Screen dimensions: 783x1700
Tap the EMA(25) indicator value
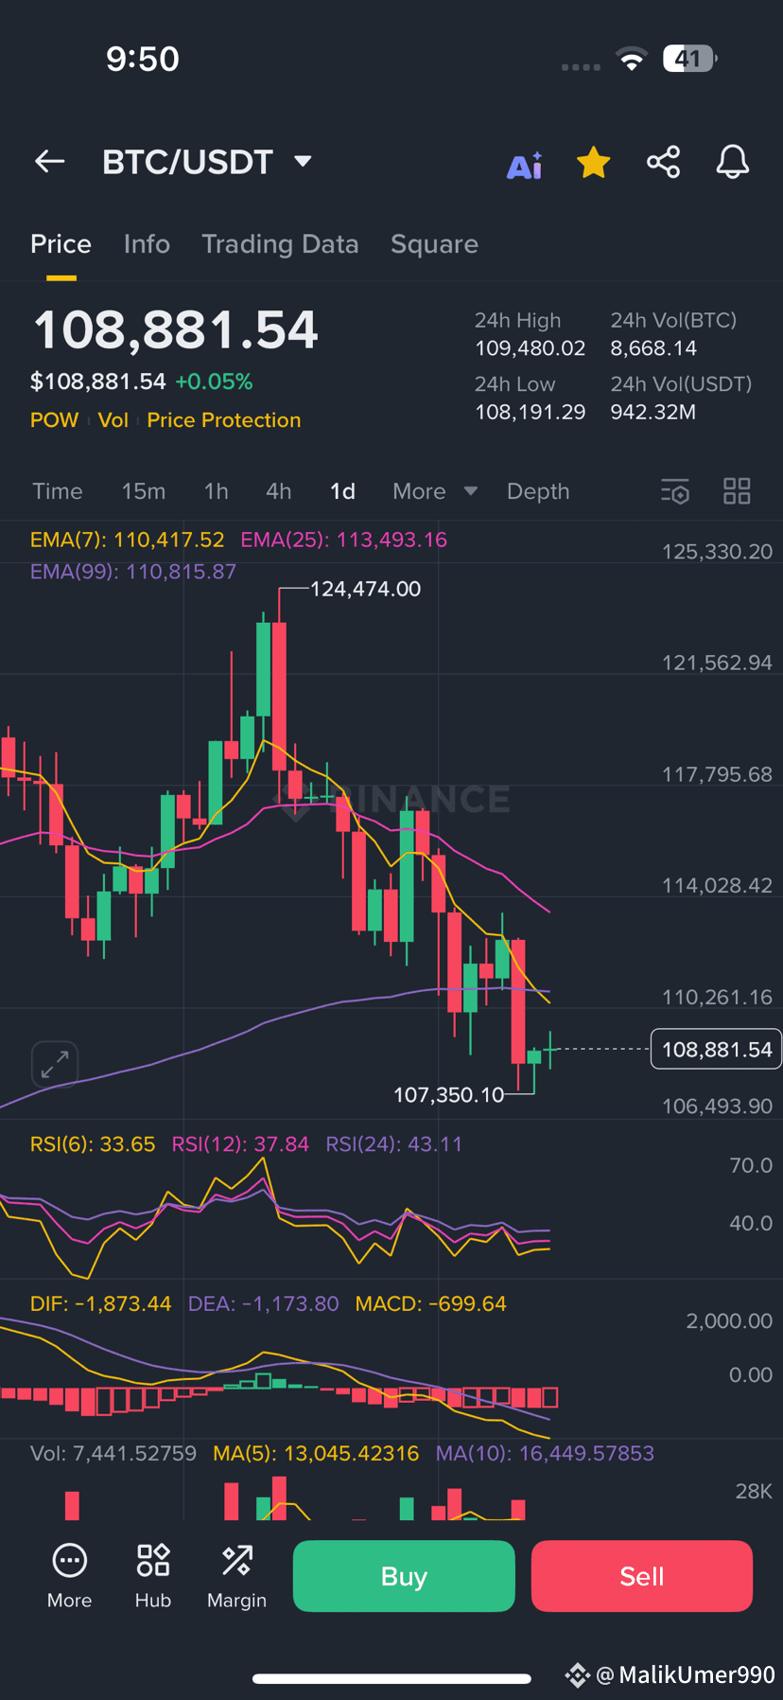pyautogui.click(x=344, y=540)
